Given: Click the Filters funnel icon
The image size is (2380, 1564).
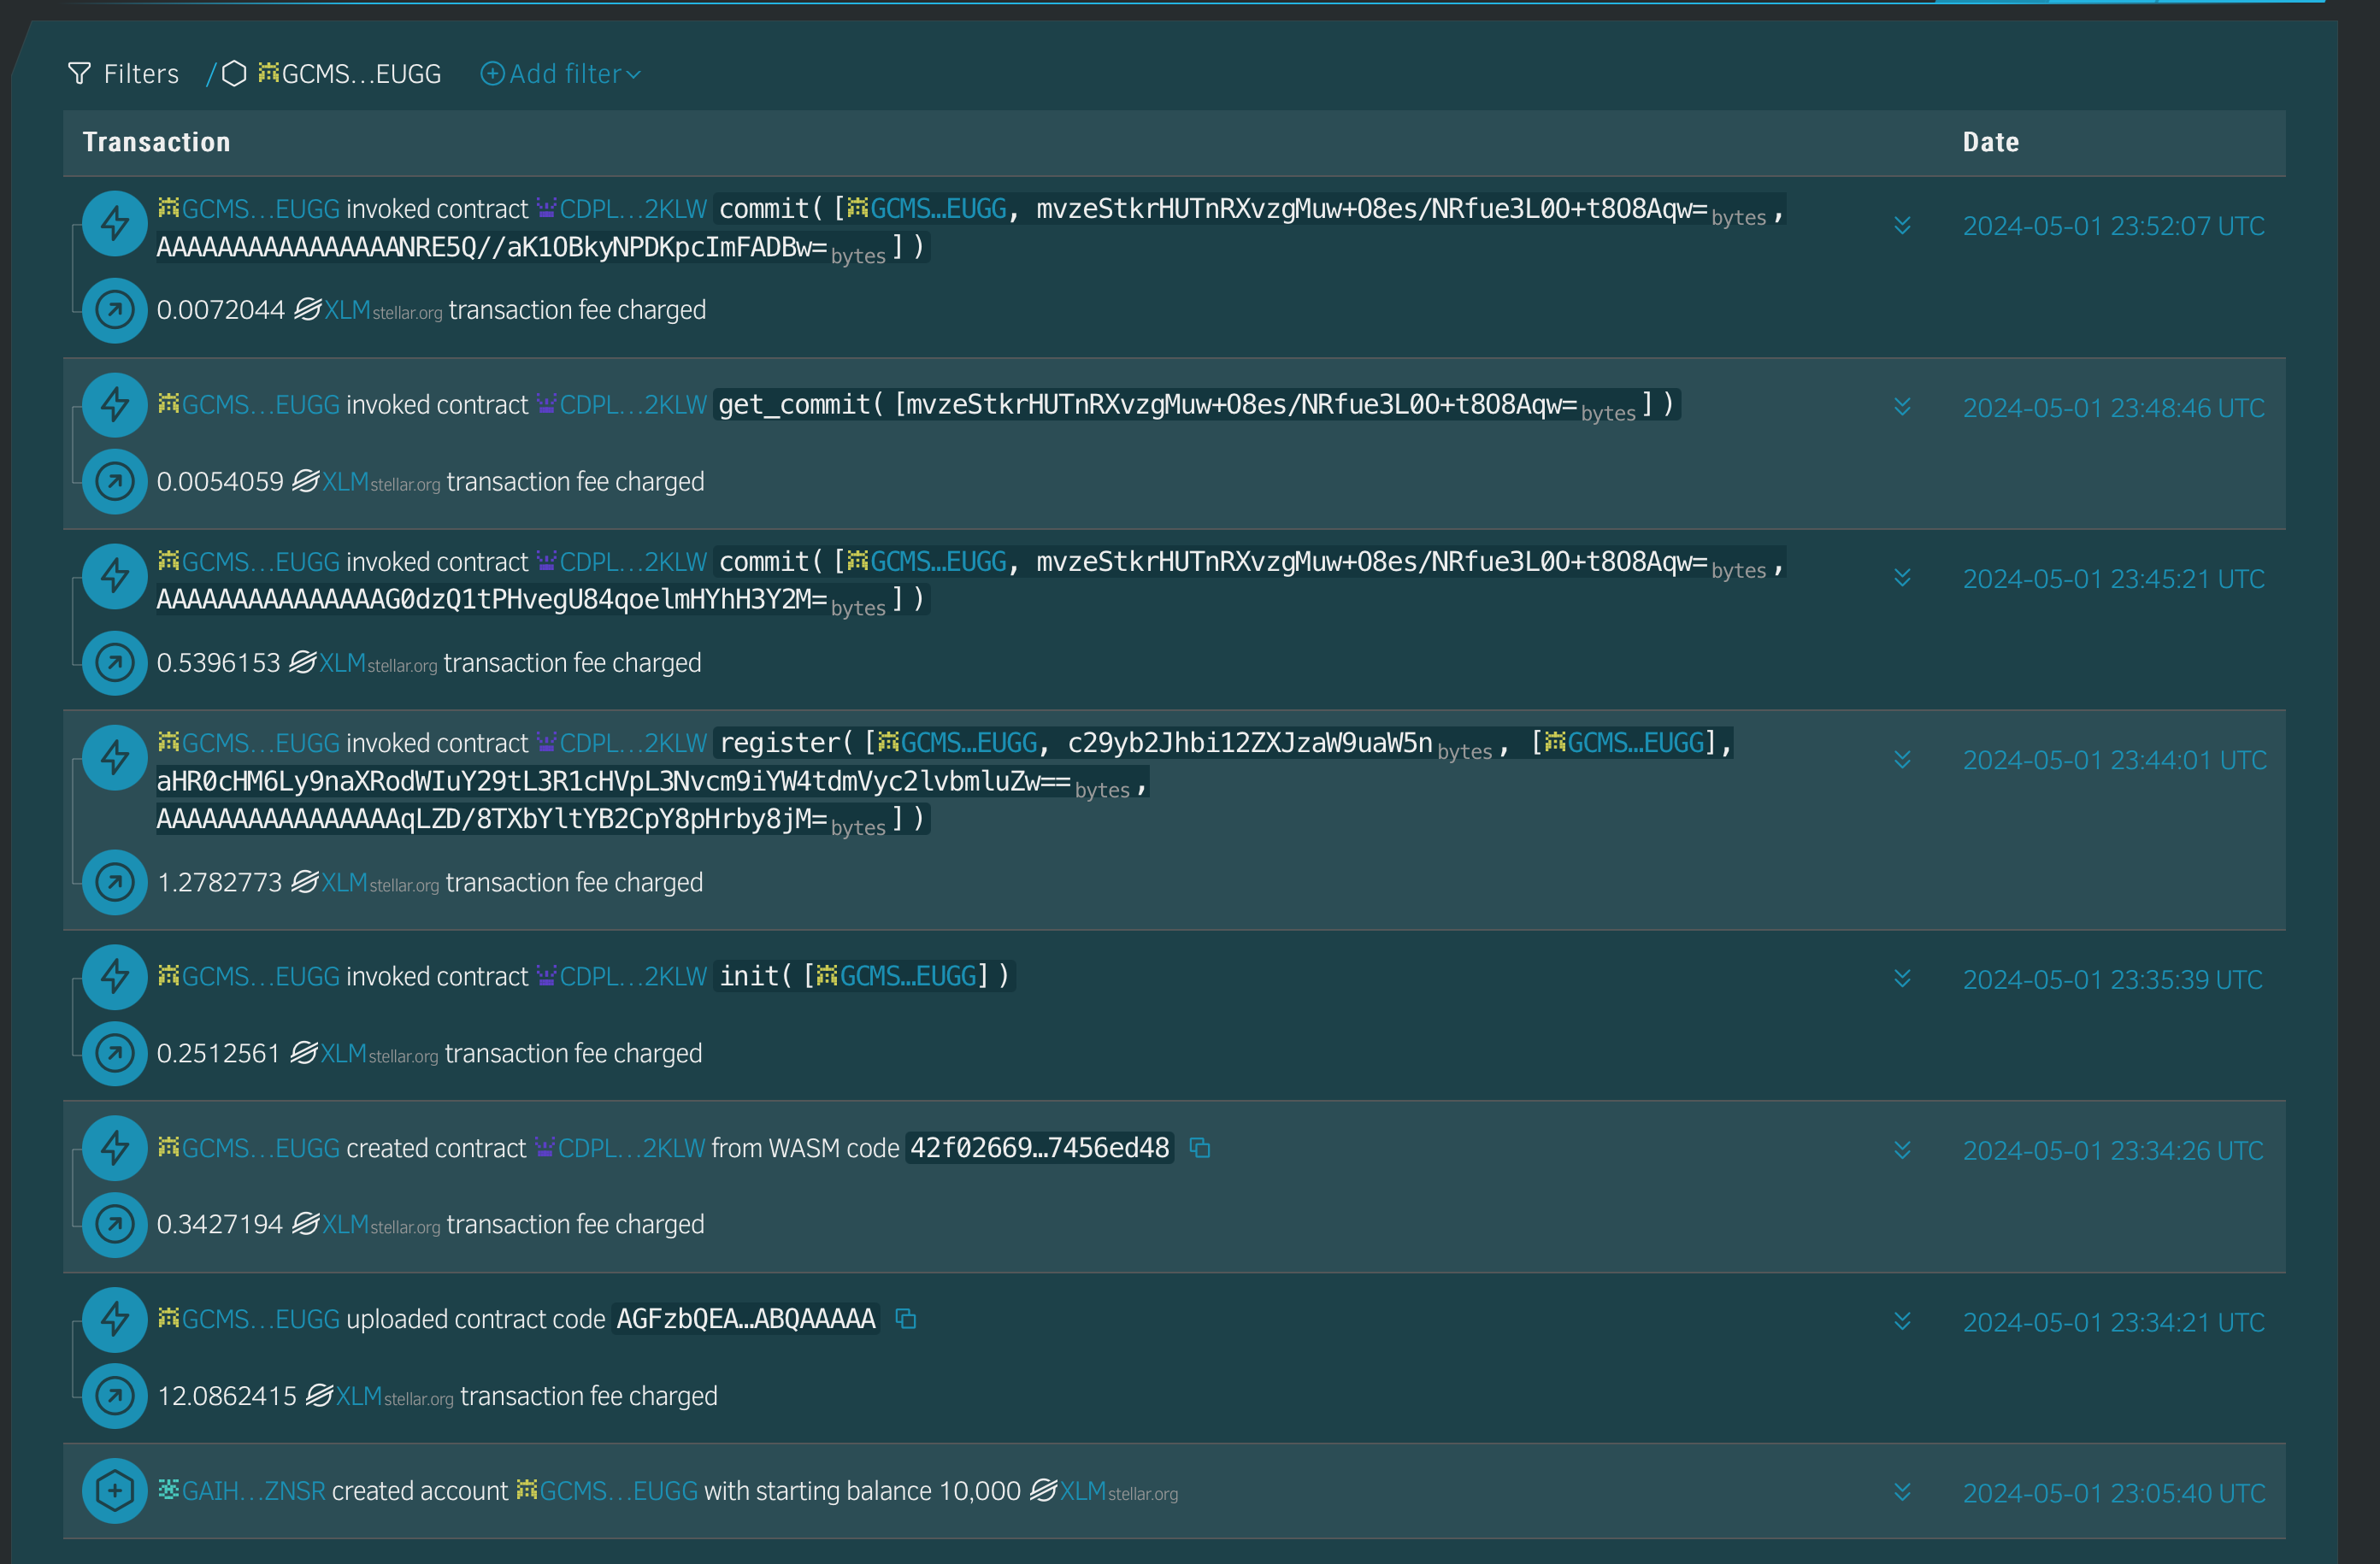Looking at the screenshot, I should coord(79,74).
